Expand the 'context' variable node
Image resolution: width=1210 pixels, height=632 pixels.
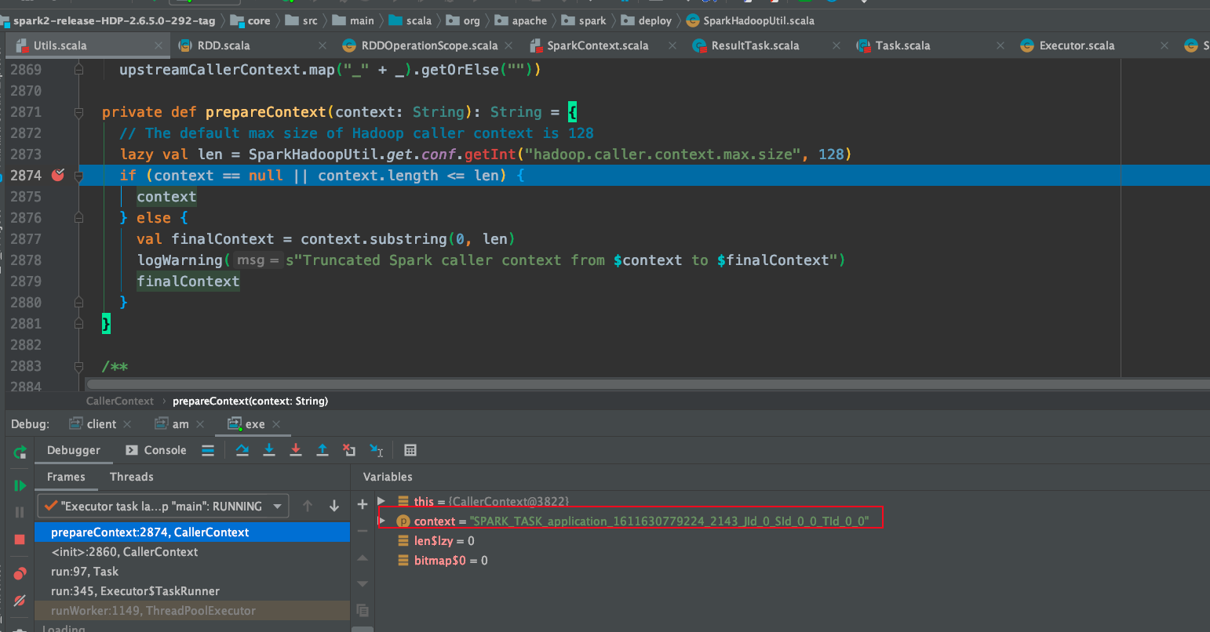[x=383, y=521]
